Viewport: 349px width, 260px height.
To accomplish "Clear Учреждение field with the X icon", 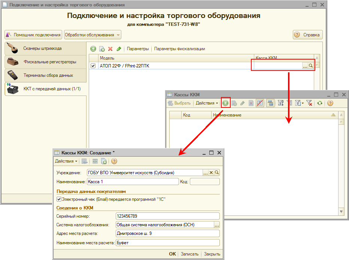I will point(211,173).
